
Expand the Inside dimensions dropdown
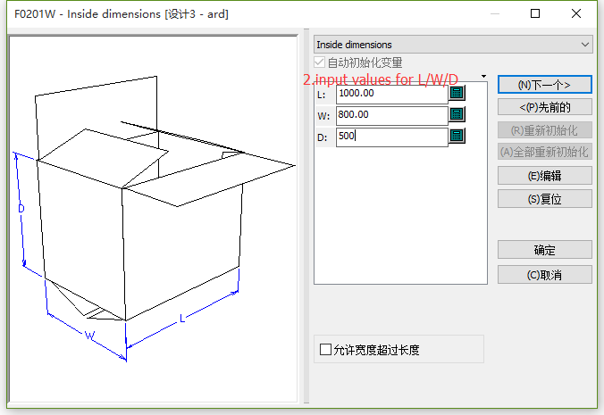(x=585, y=44)
